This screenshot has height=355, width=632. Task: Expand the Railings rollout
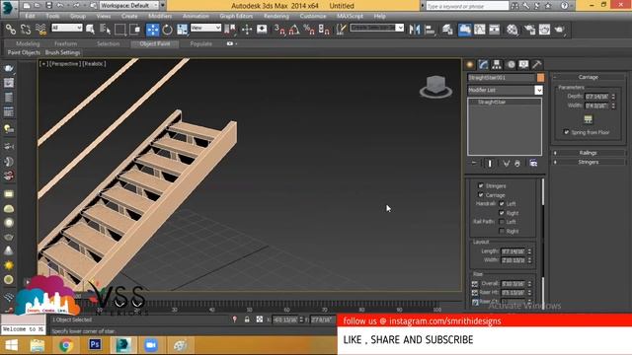coord(589,153)
